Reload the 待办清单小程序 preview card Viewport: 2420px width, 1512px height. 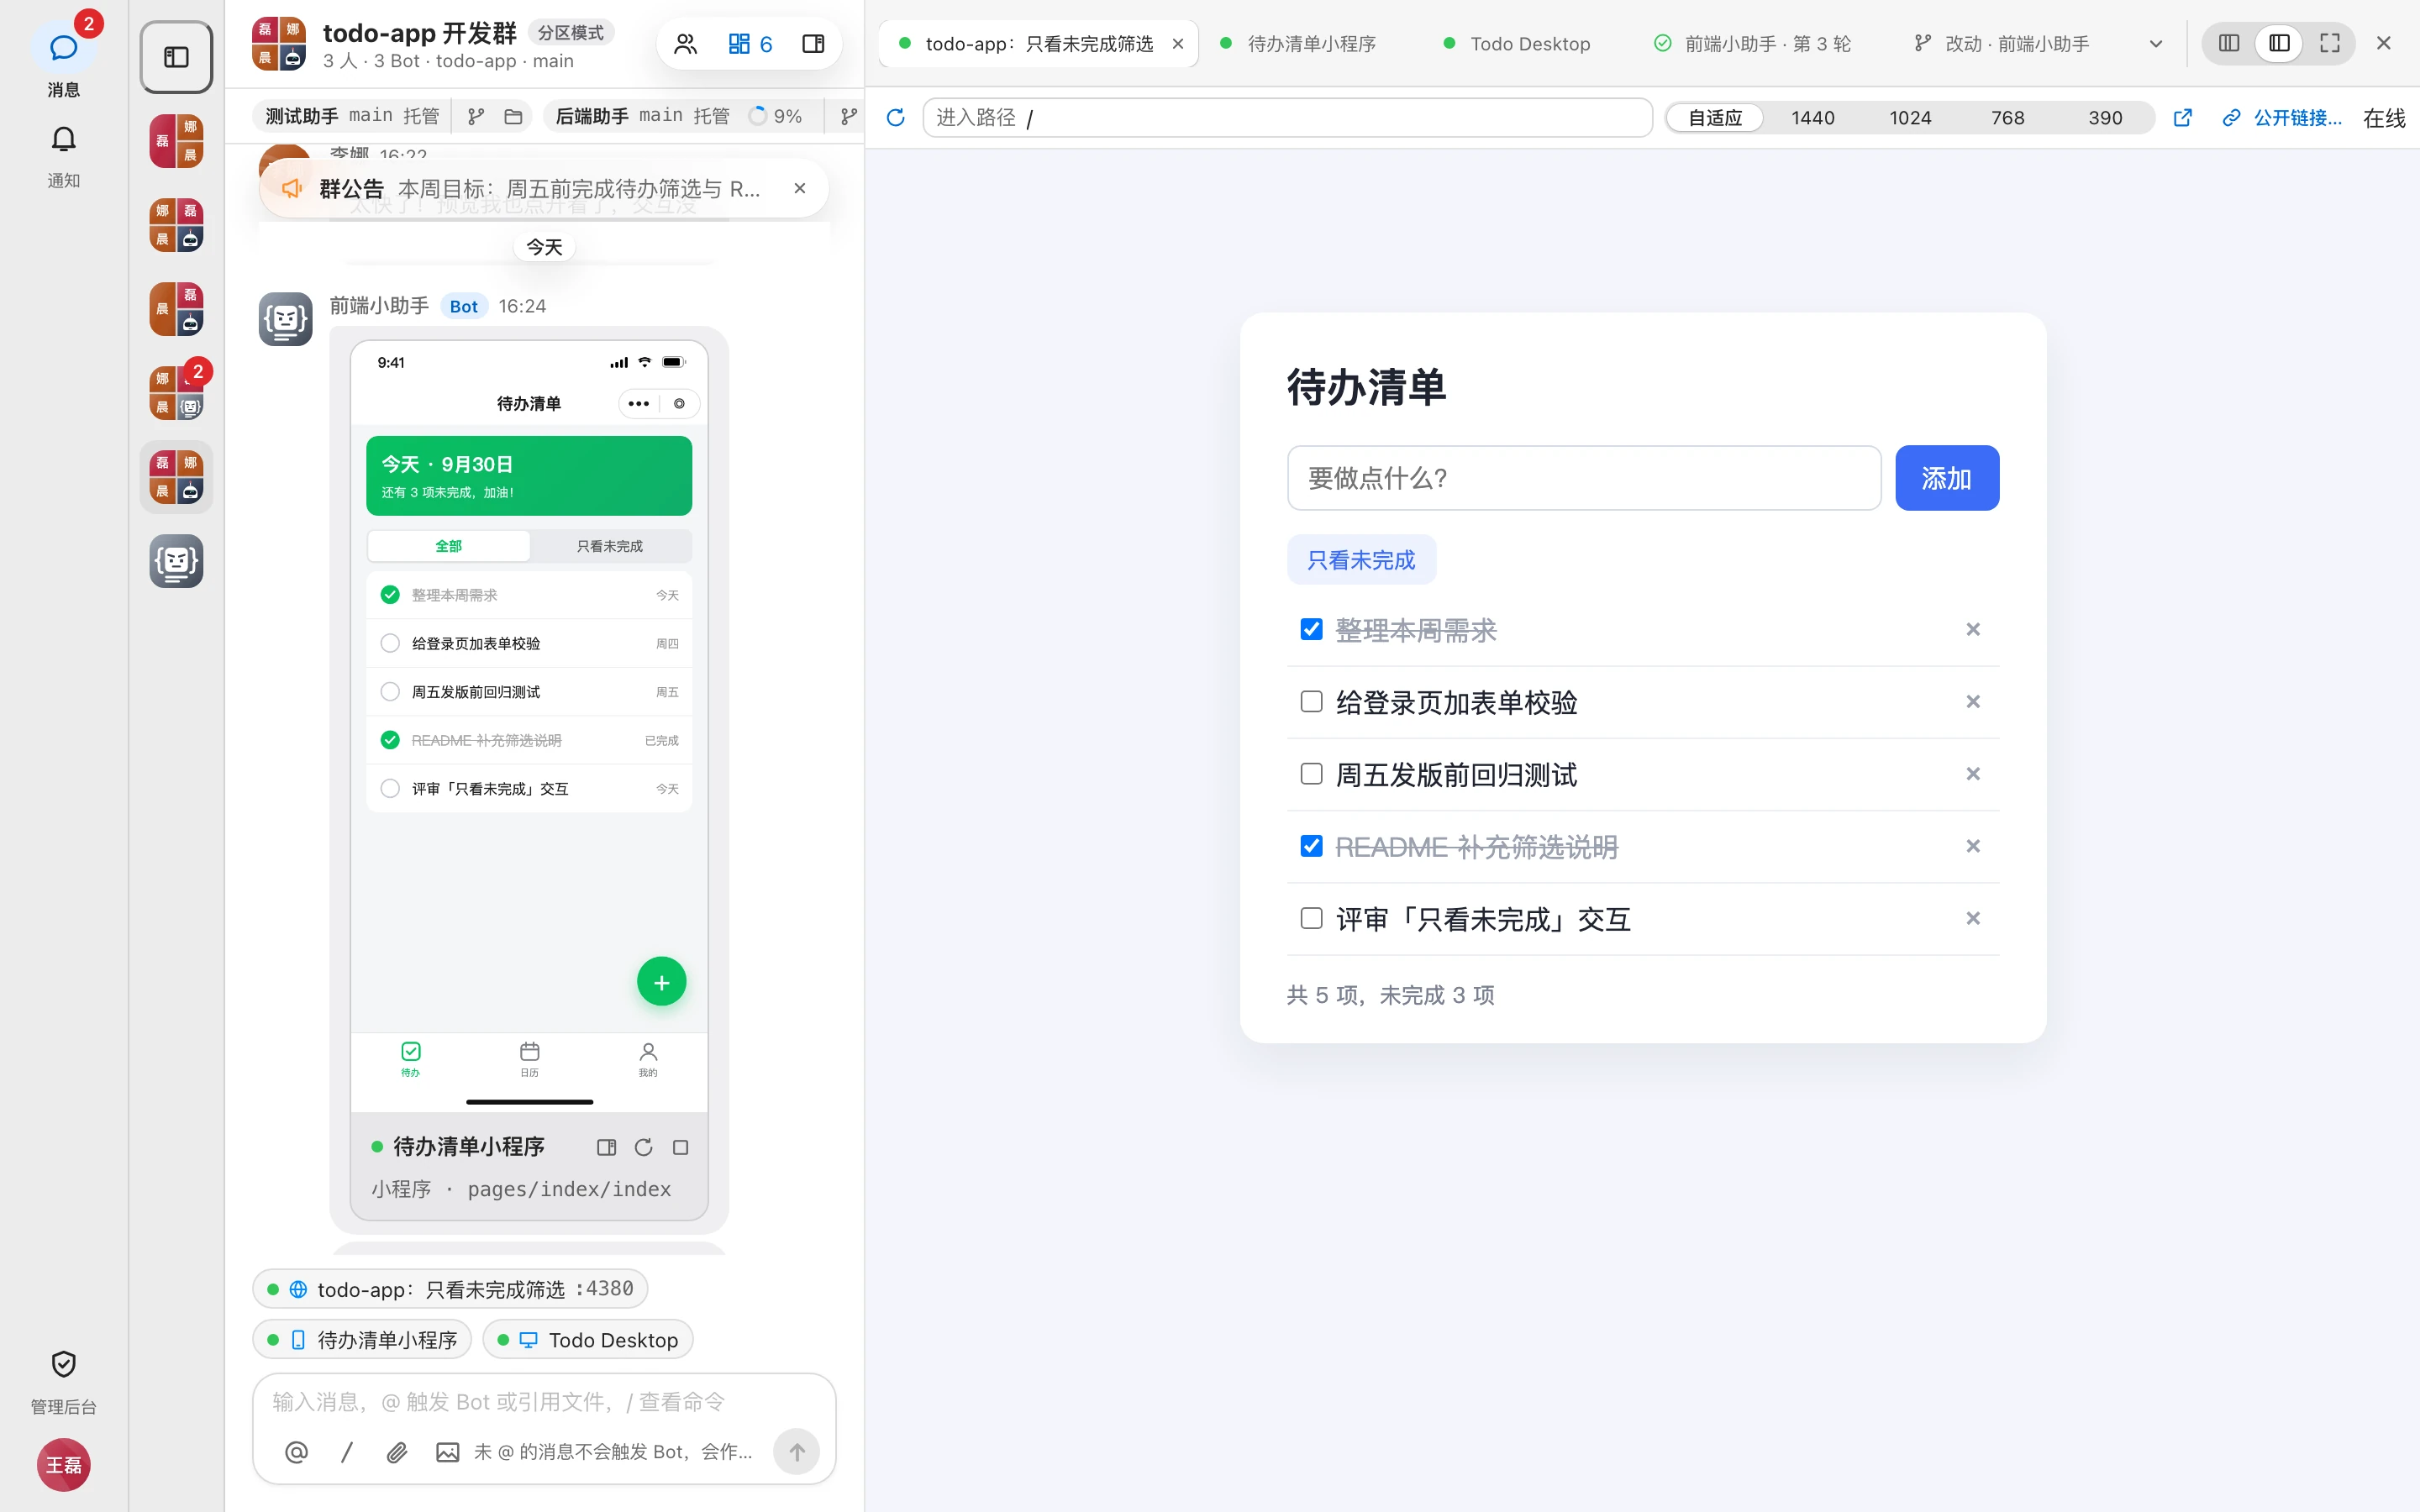pos(643,1147)
